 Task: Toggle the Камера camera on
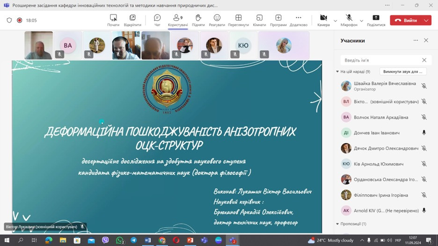(323, 20)
